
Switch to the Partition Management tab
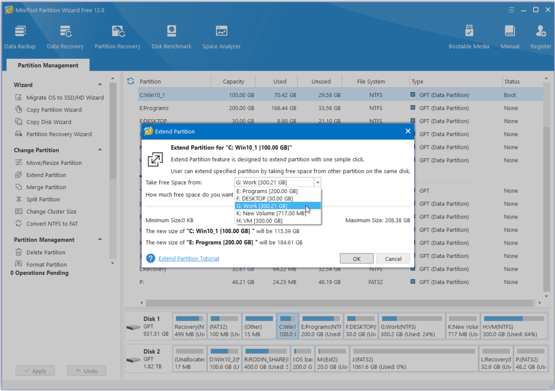48,65
